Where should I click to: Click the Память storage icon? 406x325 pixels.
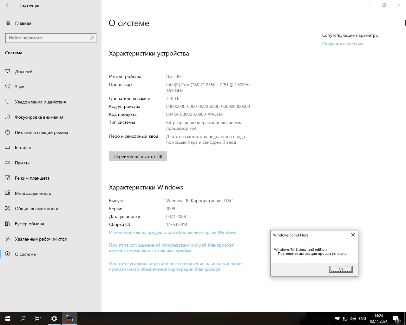click(x=8, y=162)
